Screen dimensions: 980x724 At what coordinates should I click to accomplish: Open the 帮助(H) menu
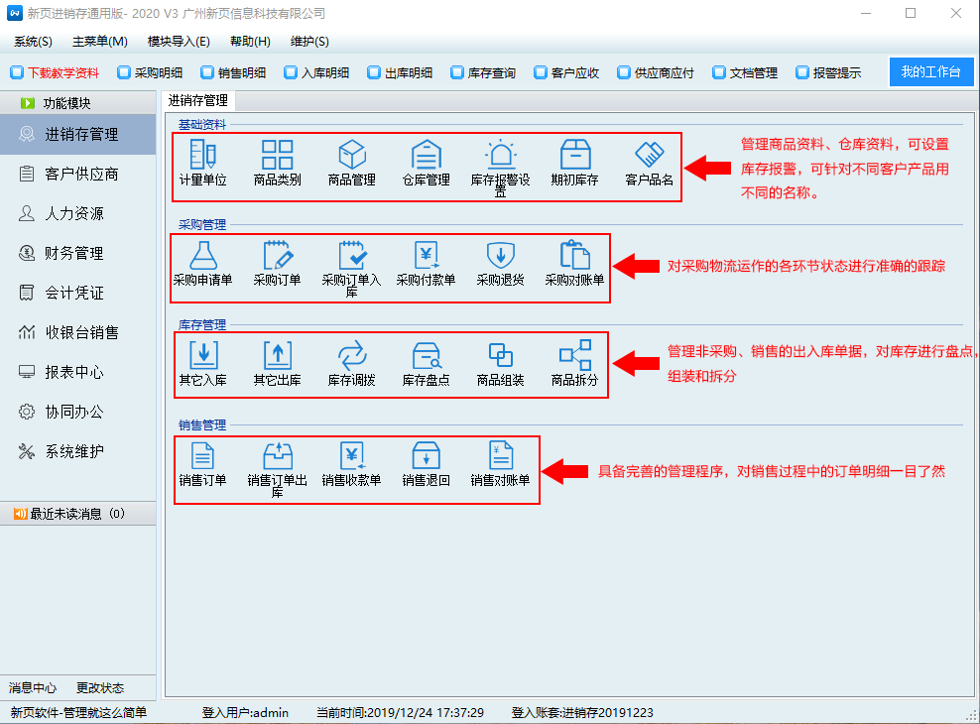click(250, 42)
